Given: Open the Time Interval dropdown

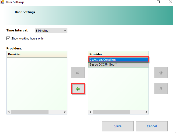Looking at the screenshot, I should 51,31.
